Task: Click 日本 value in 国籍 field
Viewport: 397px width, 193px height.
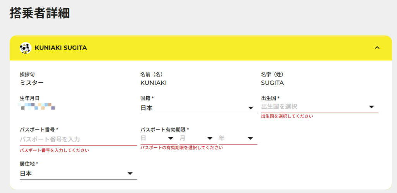Action: [147, 108]
